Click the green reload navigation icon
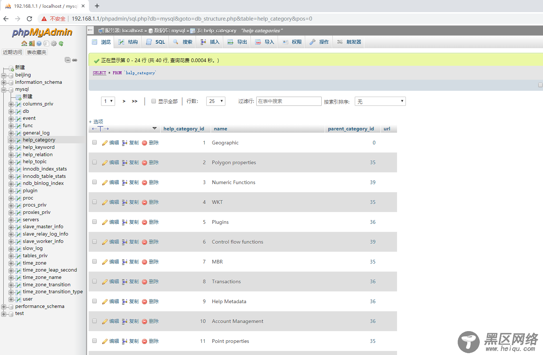This screenshot has width=543, height=355. tap(61, 43)
